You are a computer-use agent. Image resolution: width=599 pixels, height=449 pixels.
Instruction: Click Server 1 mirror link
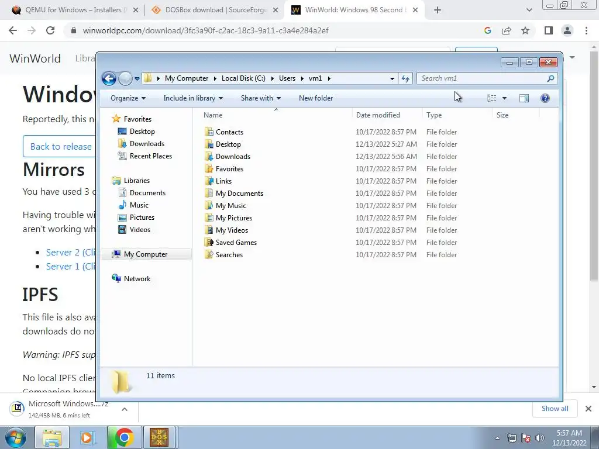[71, 266]
